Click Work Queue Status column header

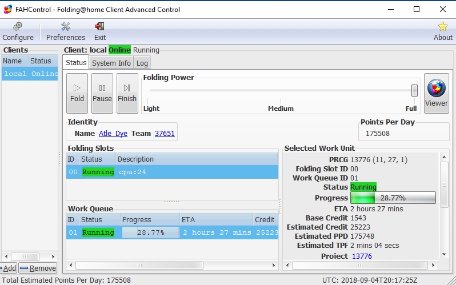(x=100, y=220)
